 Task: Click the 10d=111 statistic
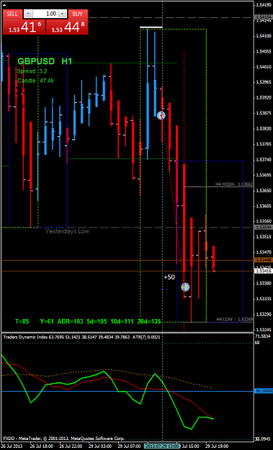[122, 321]
